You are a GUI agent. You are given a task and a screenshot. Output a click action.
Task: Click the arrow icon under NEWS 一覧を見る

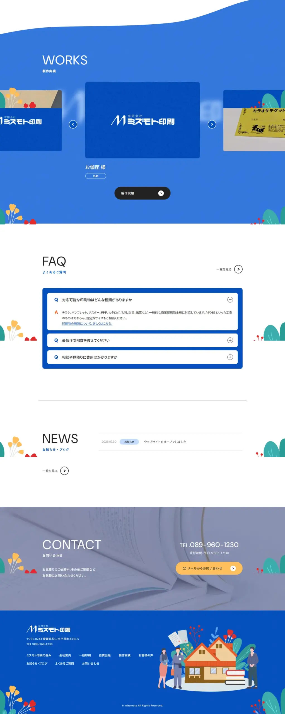[64, 471]
